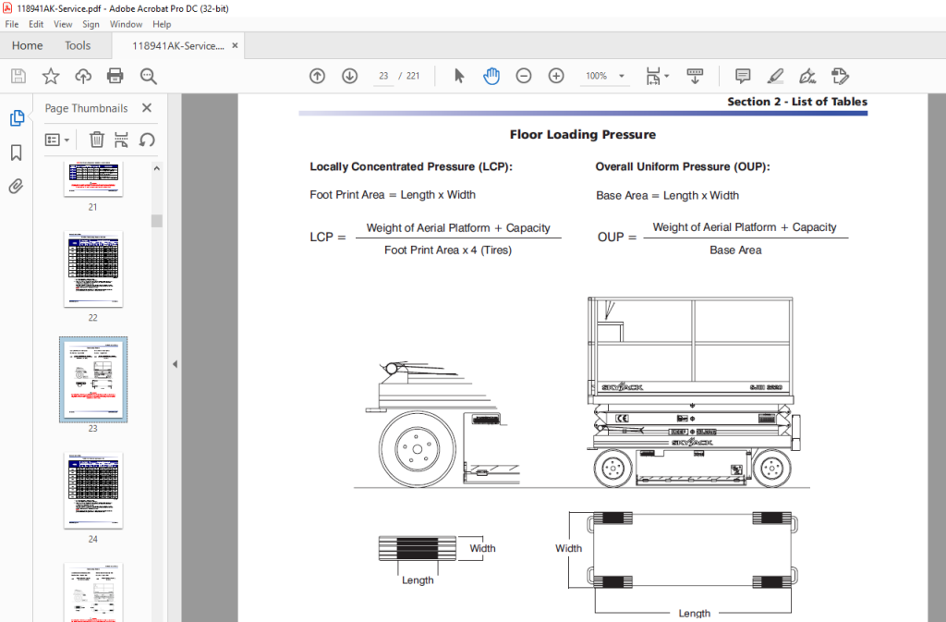Open the Print dialog icon

tap(115, 76)
